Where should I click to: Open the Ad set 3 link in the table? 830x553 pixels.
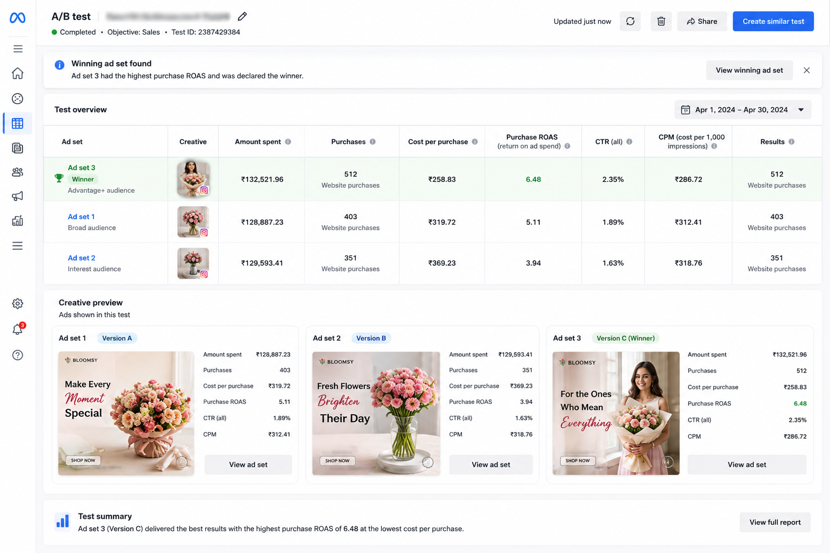[x=82, y=168]
